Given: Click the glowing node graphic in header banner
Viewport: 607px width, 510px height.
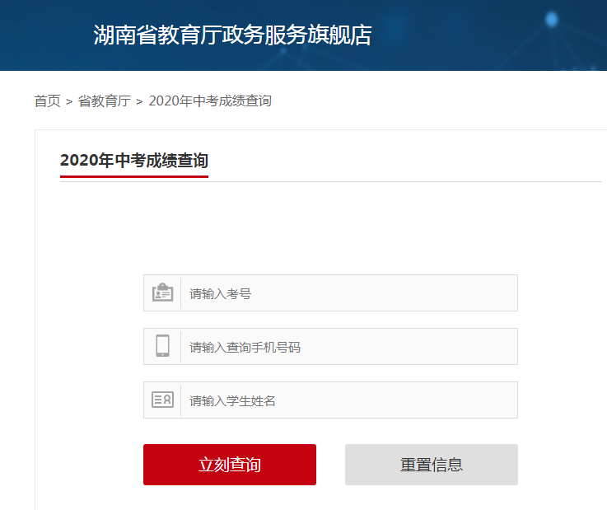Looking at the screenshot, I should [551, 20].
